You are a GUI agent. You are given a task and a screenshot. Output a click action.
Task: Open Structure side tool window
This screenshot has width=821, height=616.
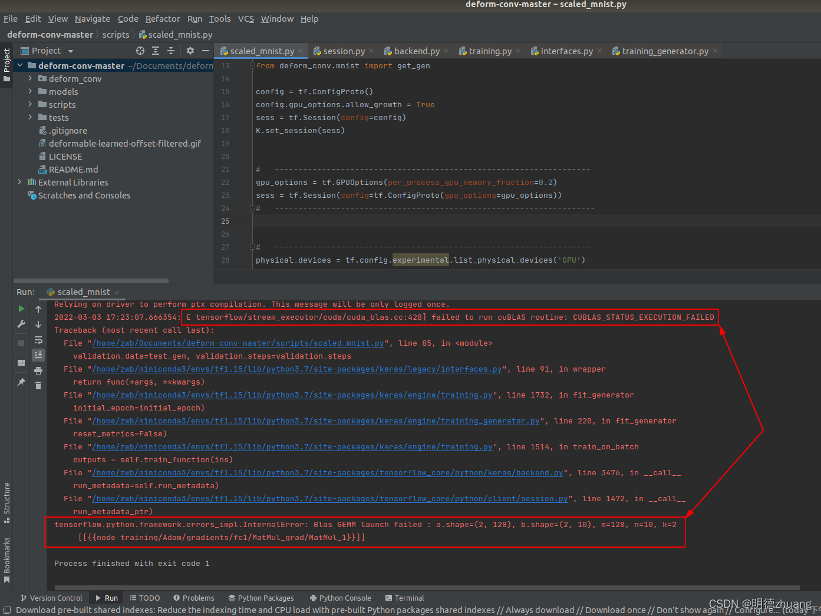pyautogui.click(x=6, y=502)
